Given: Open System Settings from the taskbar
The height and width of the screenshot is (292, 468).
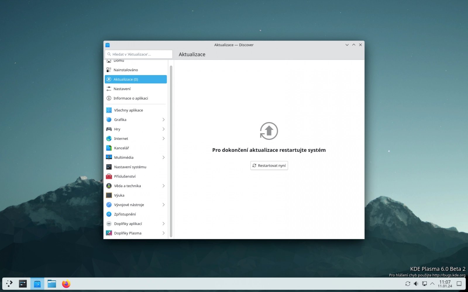Looking at the screenshot, I should 23,284.
